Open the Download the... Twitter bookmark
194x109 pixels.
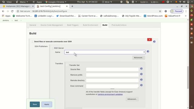[66, 16]
